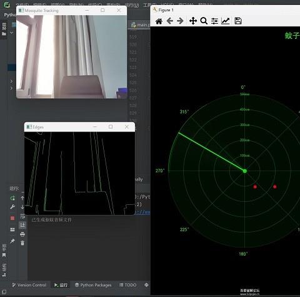The image size is (300, 297).
Task: Jump down the stack trace with down arrow
Action: [x=22, y=207]
